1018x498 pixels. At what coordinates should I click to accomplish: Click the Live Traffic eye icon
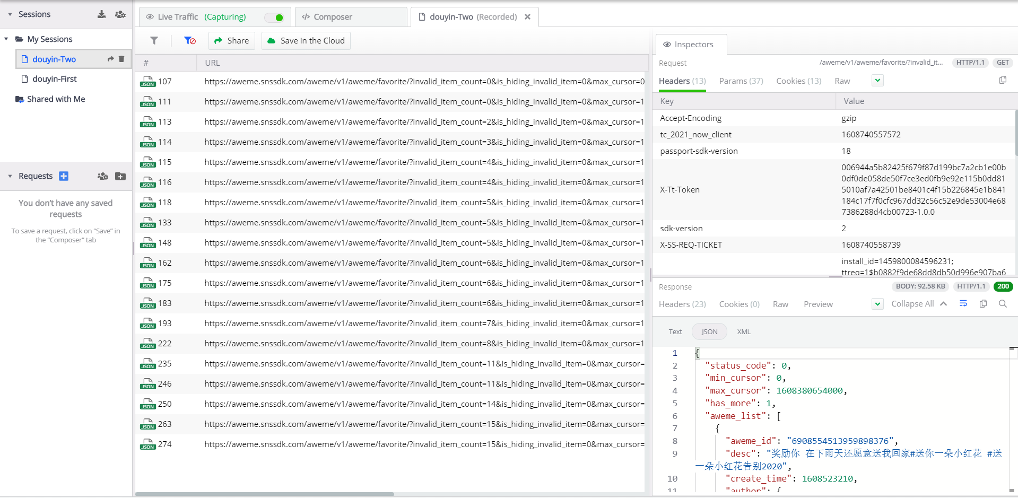pos(150,17)
